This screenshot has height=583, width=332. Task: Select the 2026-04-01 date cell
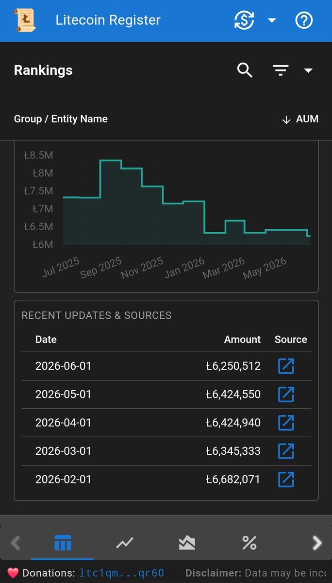point(63,423)
